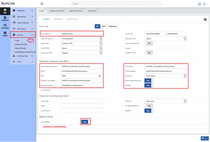Open Import/Export Inbound Routes in sidebar
This screenshot has height=142, width=210.
coord(25,52)
